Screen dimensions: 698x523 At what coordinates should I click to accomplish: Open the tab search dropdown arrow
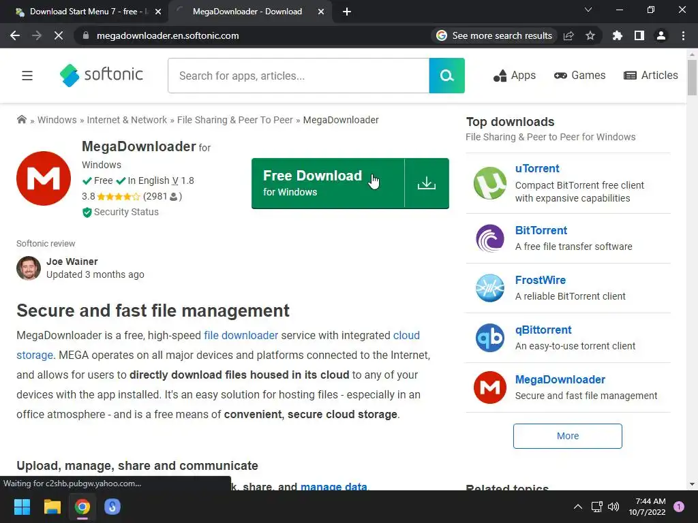pyautogui.click(x=588, y=10)
